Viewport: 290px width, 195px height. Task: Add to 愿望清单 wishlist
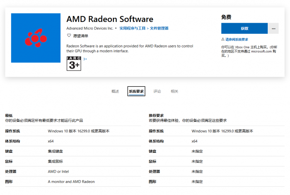pyautogui.click(x=81, y=36)
